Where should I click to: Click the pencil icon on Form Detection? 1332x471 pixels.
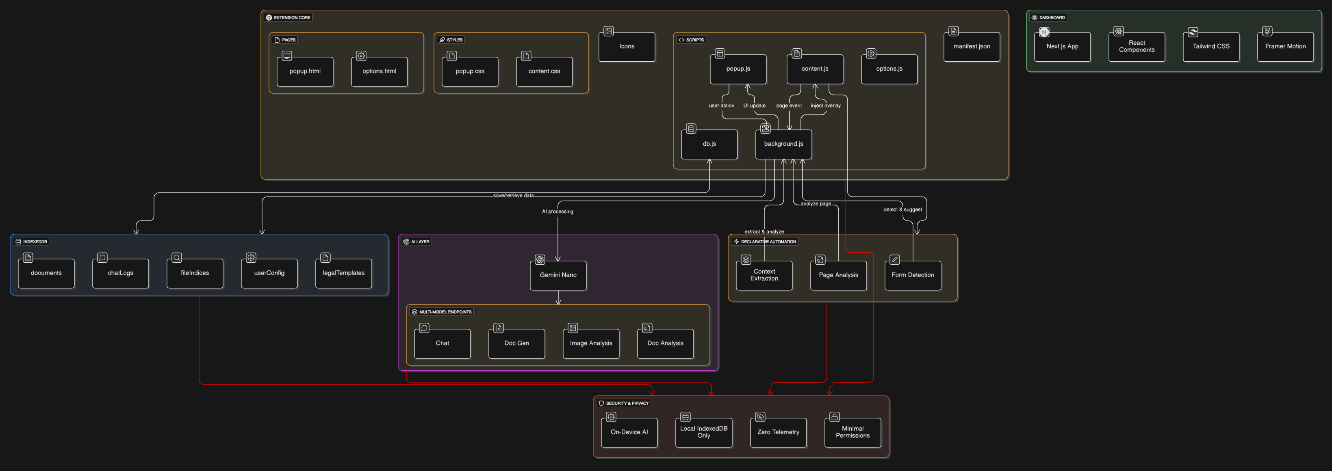click(x=894, y=259)
